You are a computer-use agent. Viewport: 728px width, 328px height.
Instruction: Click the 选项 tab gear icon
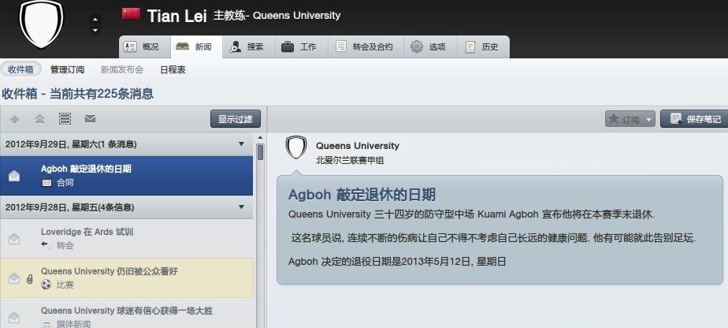tap(417, 47)
